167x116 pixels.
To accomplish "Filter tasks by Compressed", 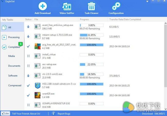I will point(15,85).
